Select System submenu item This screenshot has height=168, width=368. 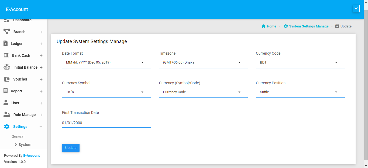[25, 145]
